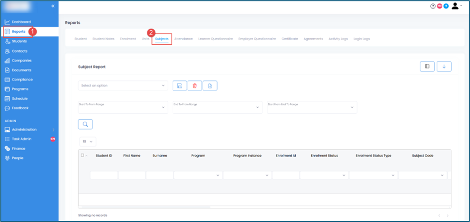Screen dimensions: 470x222
Task: Toggle the select-all checkbox in table header
Action: coord(83,155)
